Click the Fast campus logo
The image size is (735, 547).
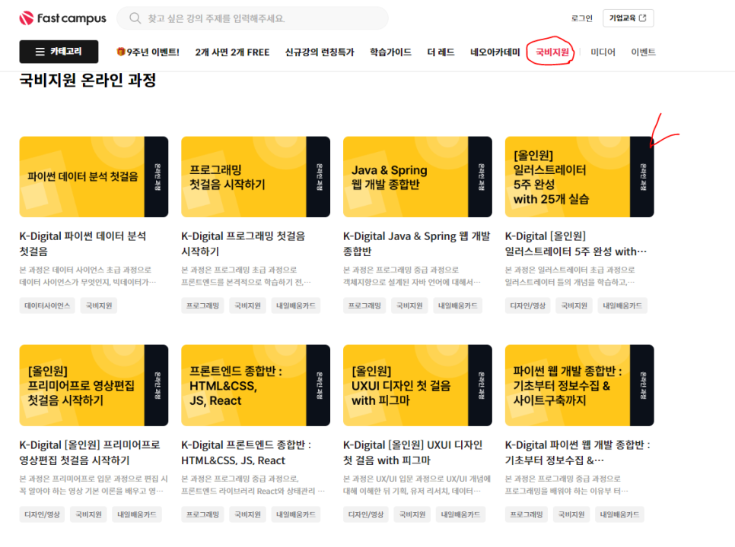coord(62,18)
